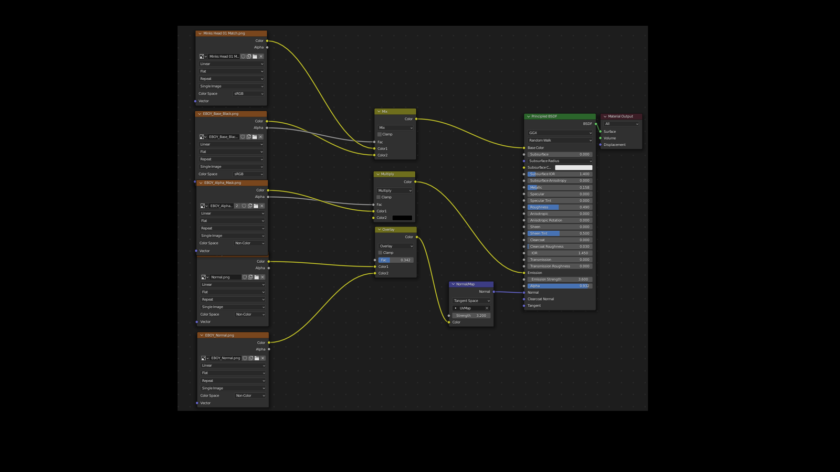Toggle fake user on EBOY_Base_Black image

pos(243,137)
